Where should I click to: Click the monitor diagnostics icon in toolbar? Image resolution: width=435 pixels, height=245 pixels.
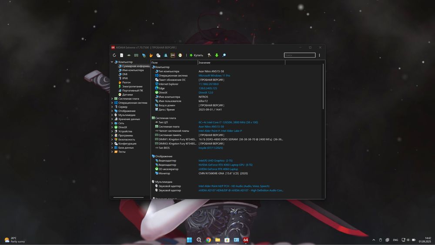click(x=144, y=55)
